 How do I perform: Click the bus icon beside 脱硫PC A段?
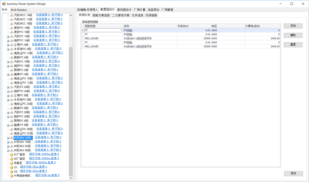pos(12,57)
